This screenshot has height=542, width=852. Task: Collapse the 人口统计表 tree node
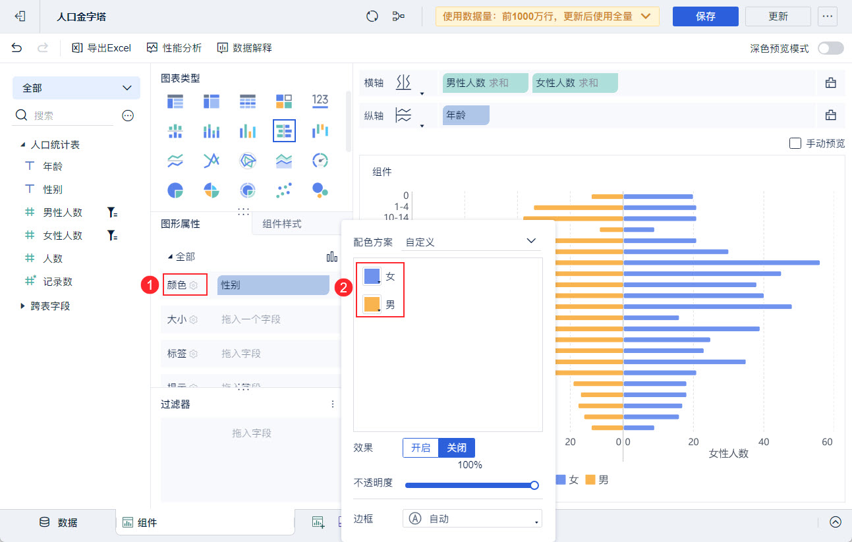[x=23, y=144]
